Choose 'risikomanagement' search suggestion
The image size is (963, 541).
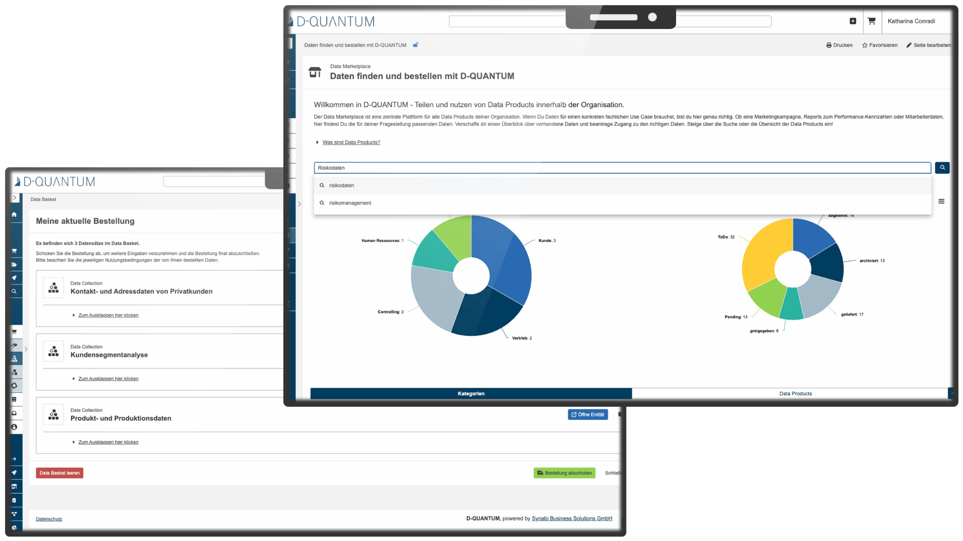(x=350, y=203)
